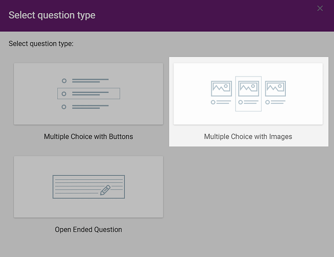Click the small circle under the middle image placeholder
The image size is (334, 257).
coord(240,102)
